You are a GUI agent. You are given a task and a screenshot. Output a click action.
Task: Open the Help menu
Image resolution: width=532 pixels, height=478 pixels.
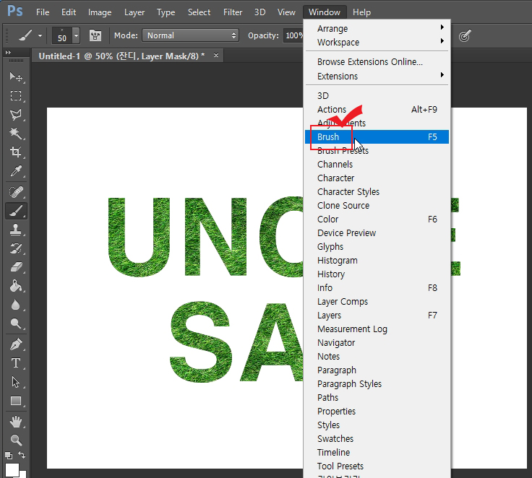tap(361, 12)
